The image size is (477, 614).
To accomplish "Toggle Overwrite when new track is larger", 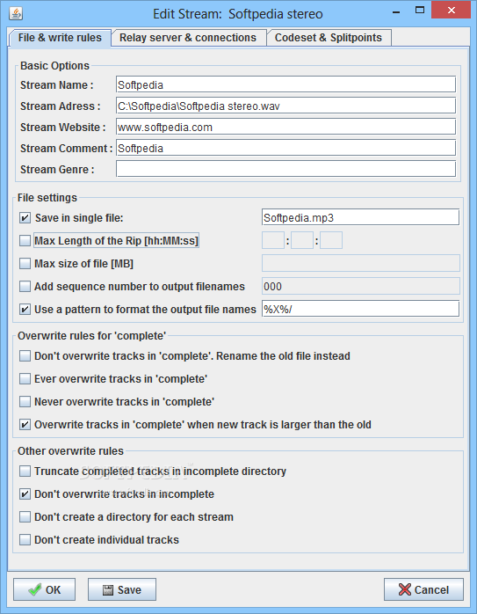I will pyautogui.click(x=25, y=425).
